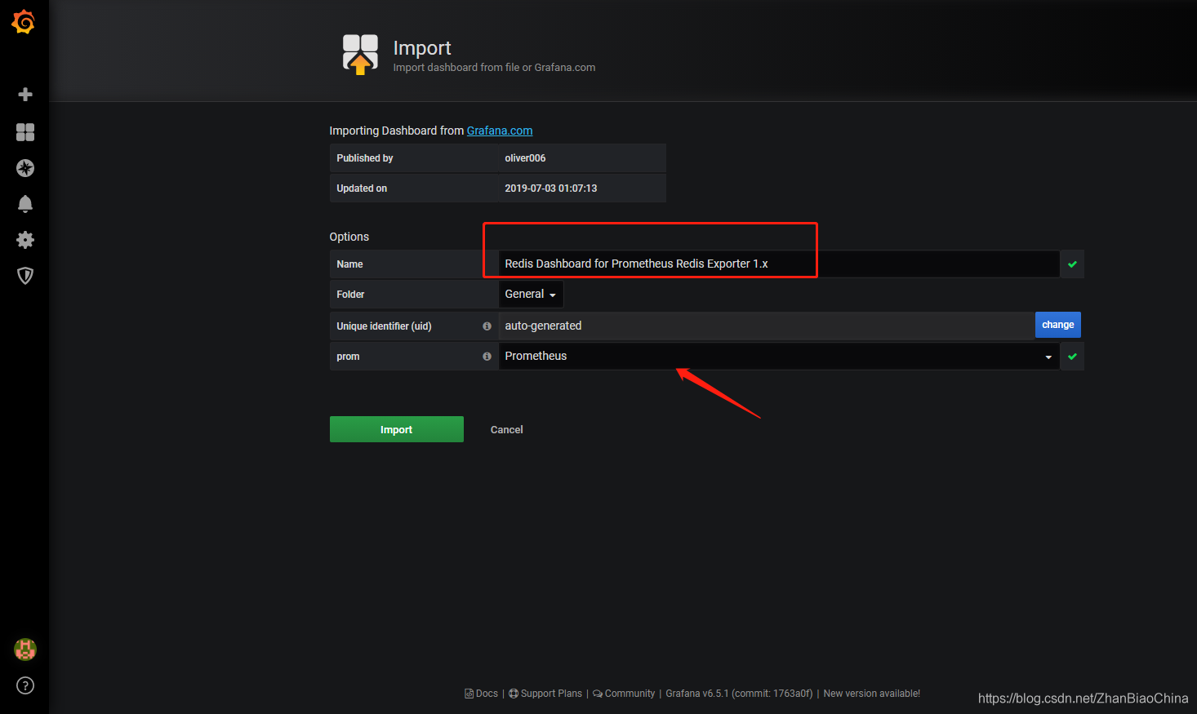The height and width of the screenshot is (714, 1197).
Task: Click the auto-generated uid field
Action: [767, 326]
